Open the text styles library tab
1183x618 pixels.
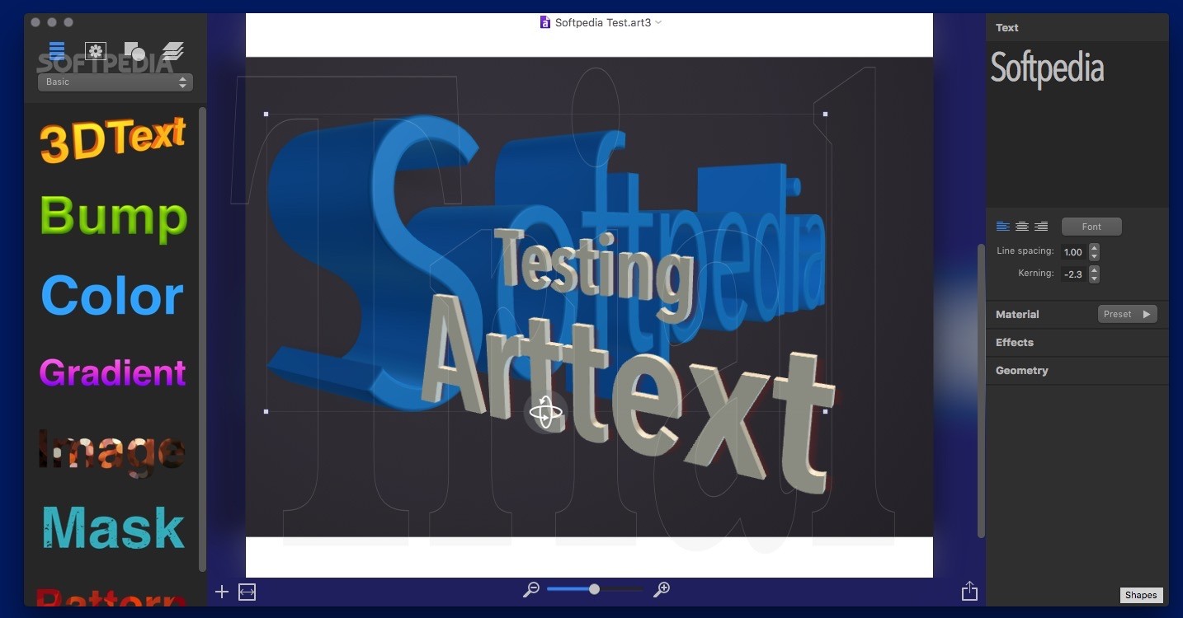(x=57, y=51)
